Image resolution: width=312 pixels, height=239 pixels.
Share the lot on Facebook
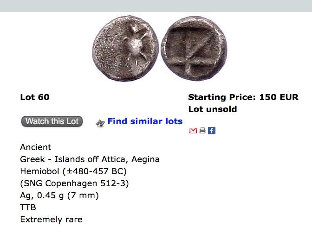(212, 131)
